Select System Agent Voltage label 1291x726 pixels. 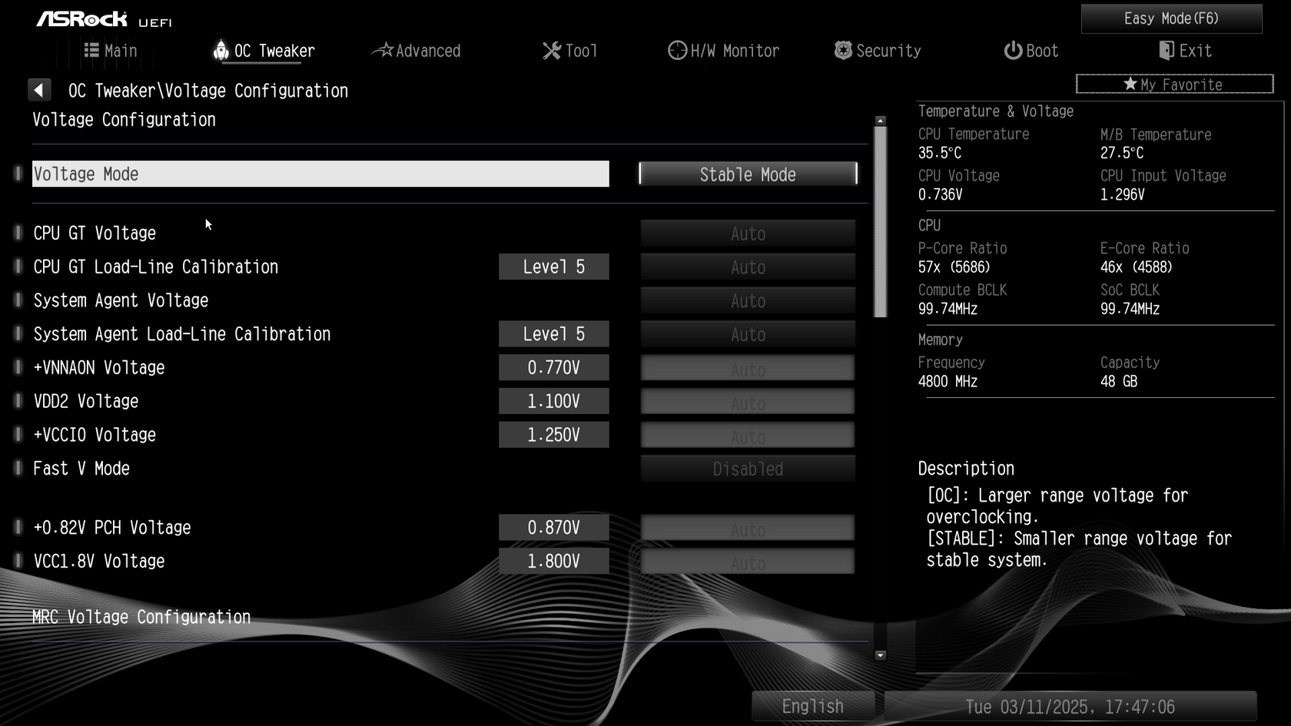click(x=121, y=300)
